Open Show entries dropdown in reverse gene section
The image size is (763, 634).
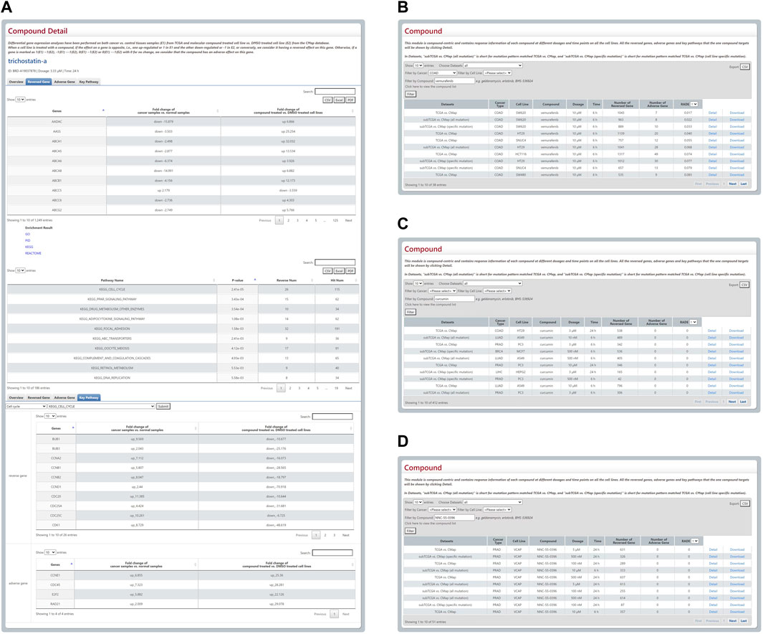(50, 417)
